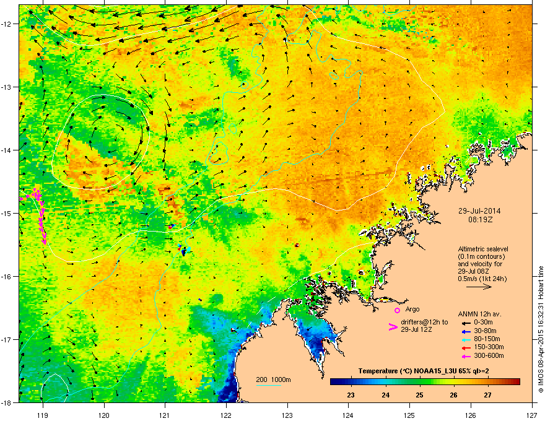Click the 'drifters@12h to' label

point(424,323)
